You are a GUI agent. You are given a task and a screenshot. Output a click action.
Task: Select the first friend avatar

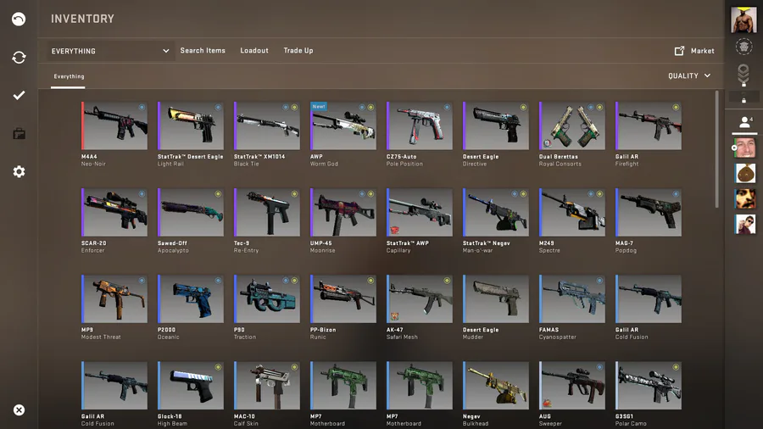click(x=745, y=148)
